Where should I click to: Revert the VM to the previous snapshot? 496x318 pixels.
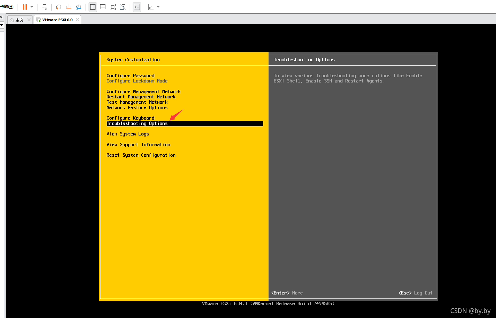[x=69, y=7]
